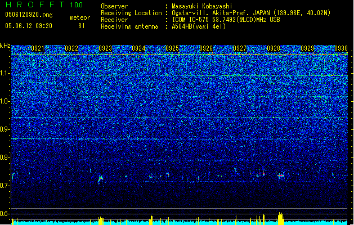Select the version number 1.00

[x=76, y=5]
